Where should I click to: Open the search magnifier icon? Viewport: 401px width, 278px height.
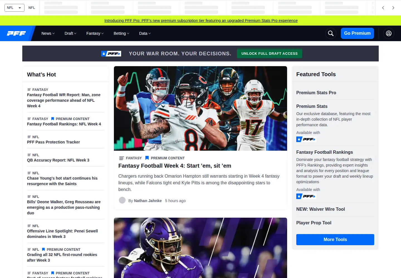(331, 33)
